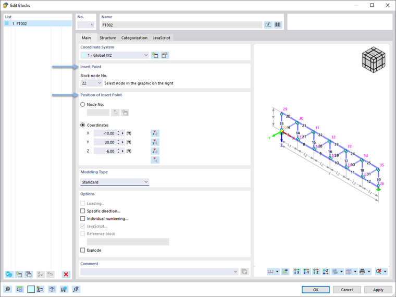This screenshot has width=396, height=297.
Task: Pick X coordinate graphically icon
Action: 155,133
